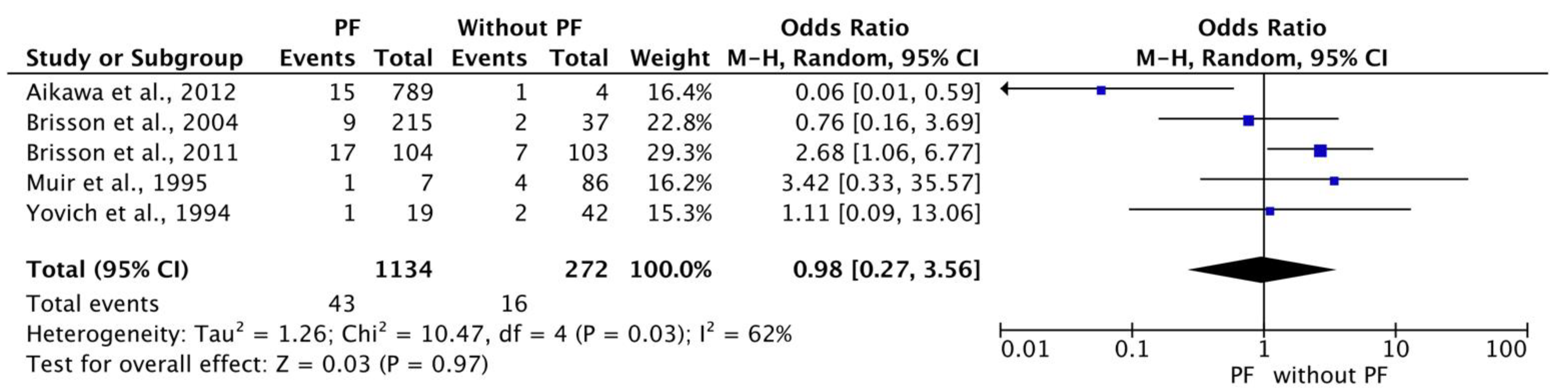Click the blue square for Yovich 1994

click(1270, 211)
